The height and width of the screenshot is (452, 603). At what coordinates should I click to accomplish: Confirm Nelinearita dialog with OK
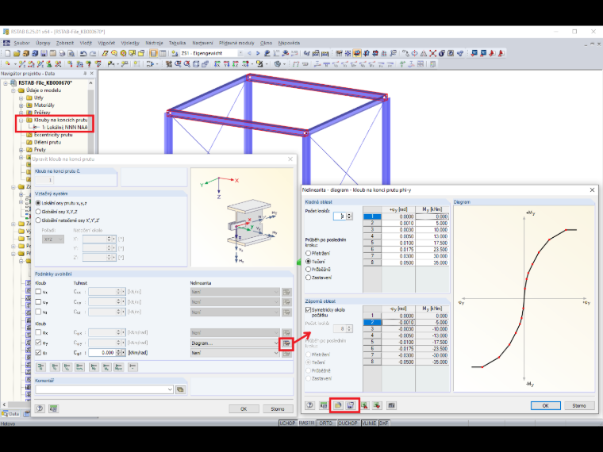coord(545,405)
